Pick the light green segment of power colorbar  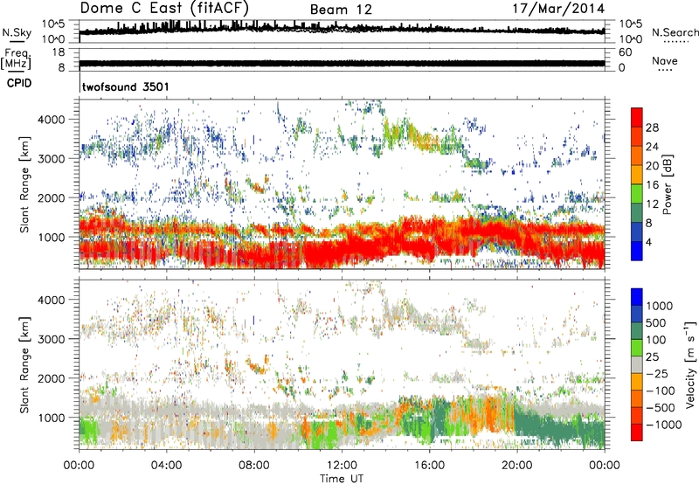637,194
